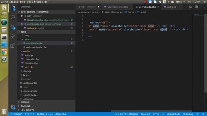Change encoding via UTF-8 status item

[x=156, y=114]
